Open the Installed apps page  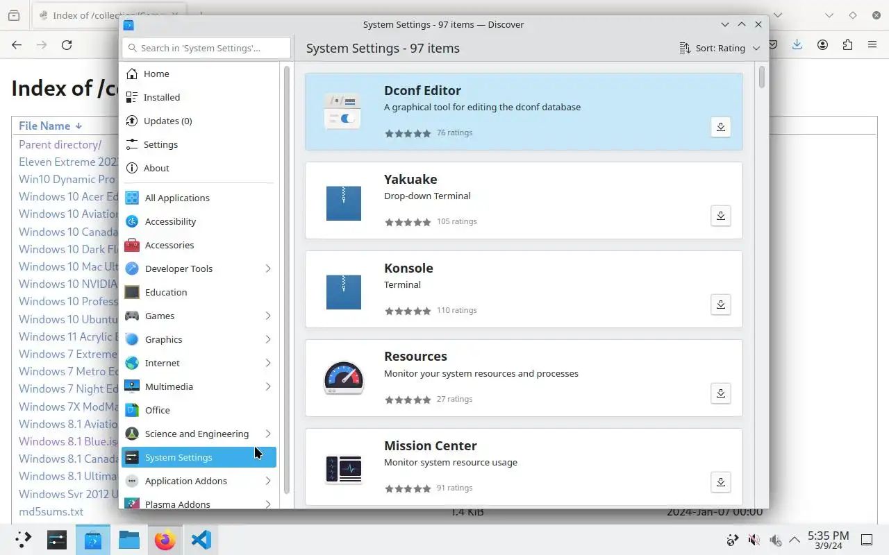[199, 97]
